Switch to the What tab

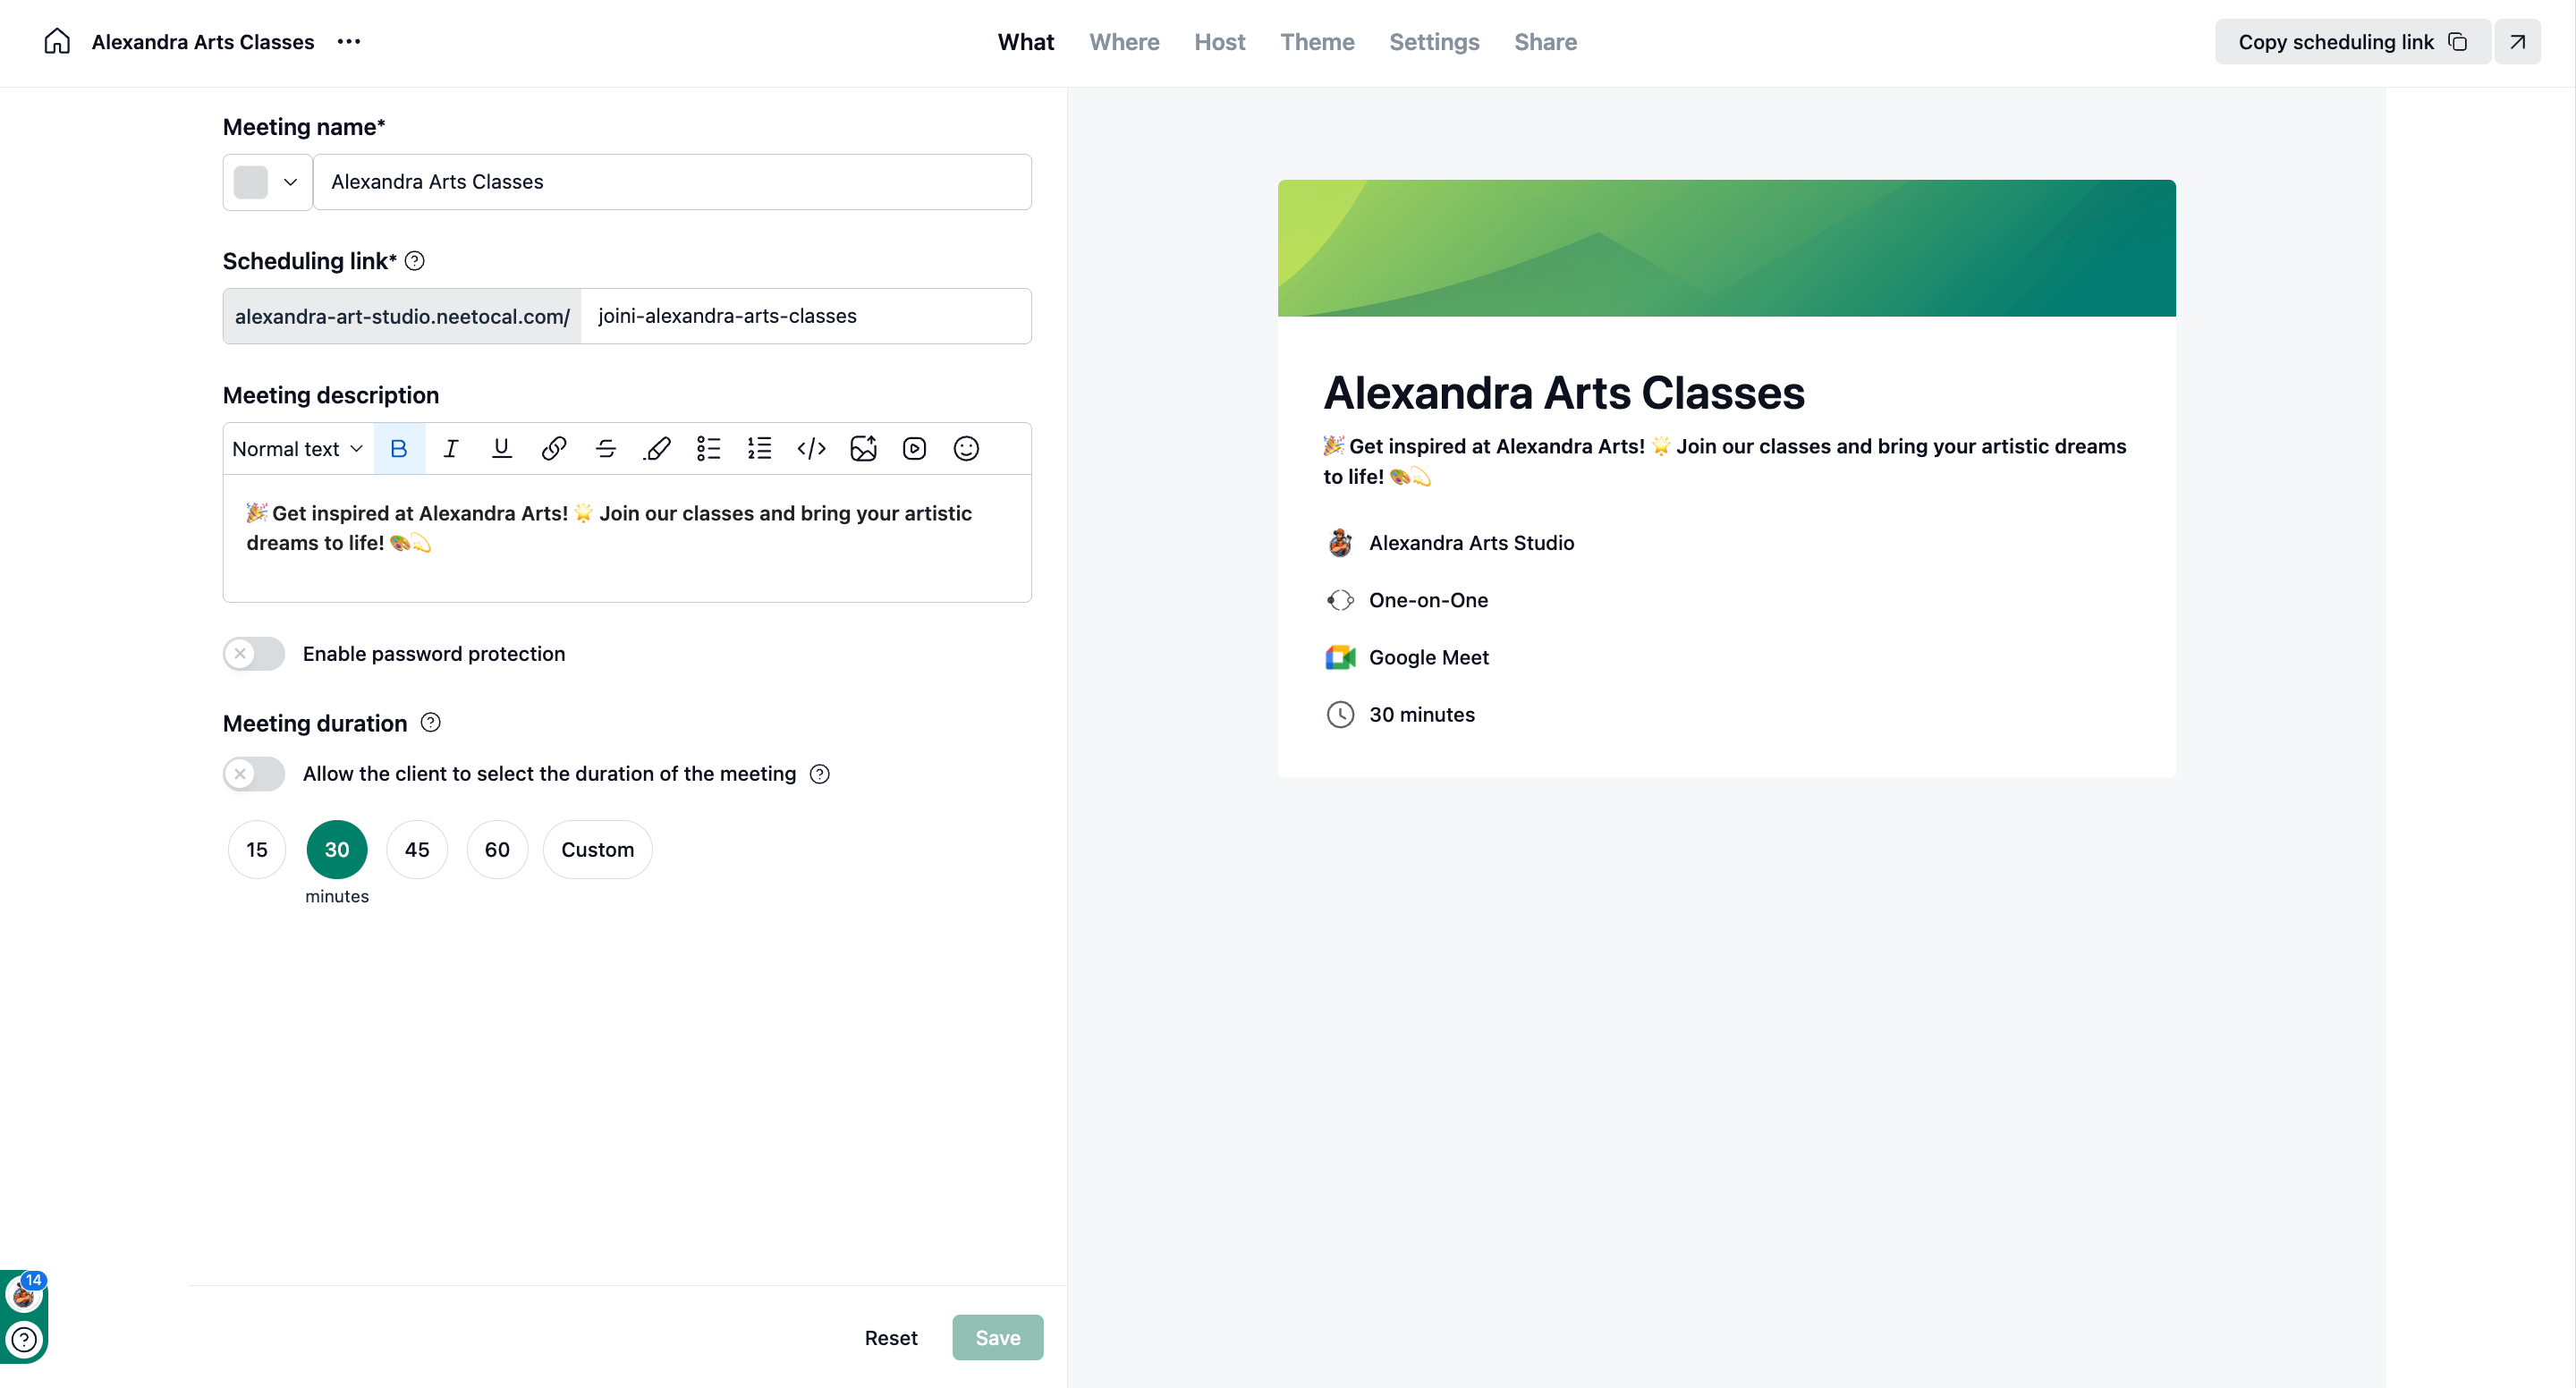(1026, 42)
